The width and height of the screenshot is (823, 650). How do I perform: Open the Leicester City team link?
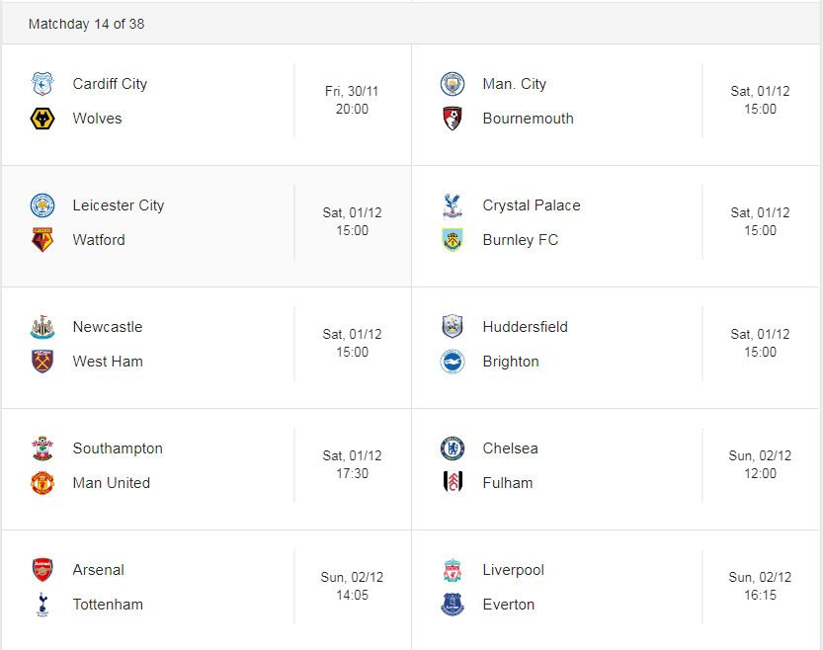[119, 205]
